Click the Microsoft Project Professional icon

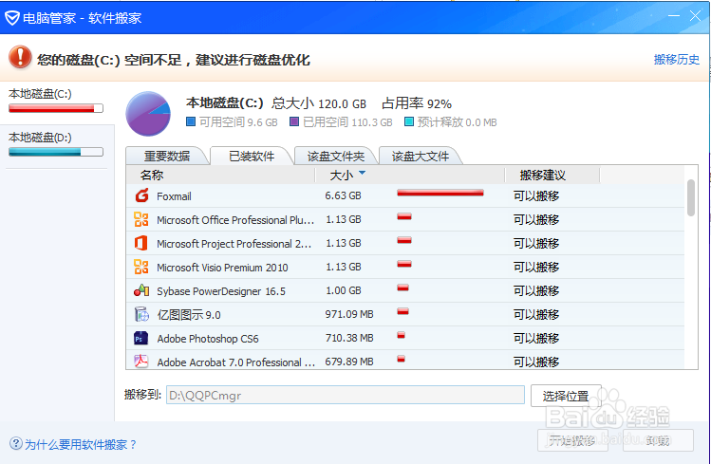click(x=141, y=243)
